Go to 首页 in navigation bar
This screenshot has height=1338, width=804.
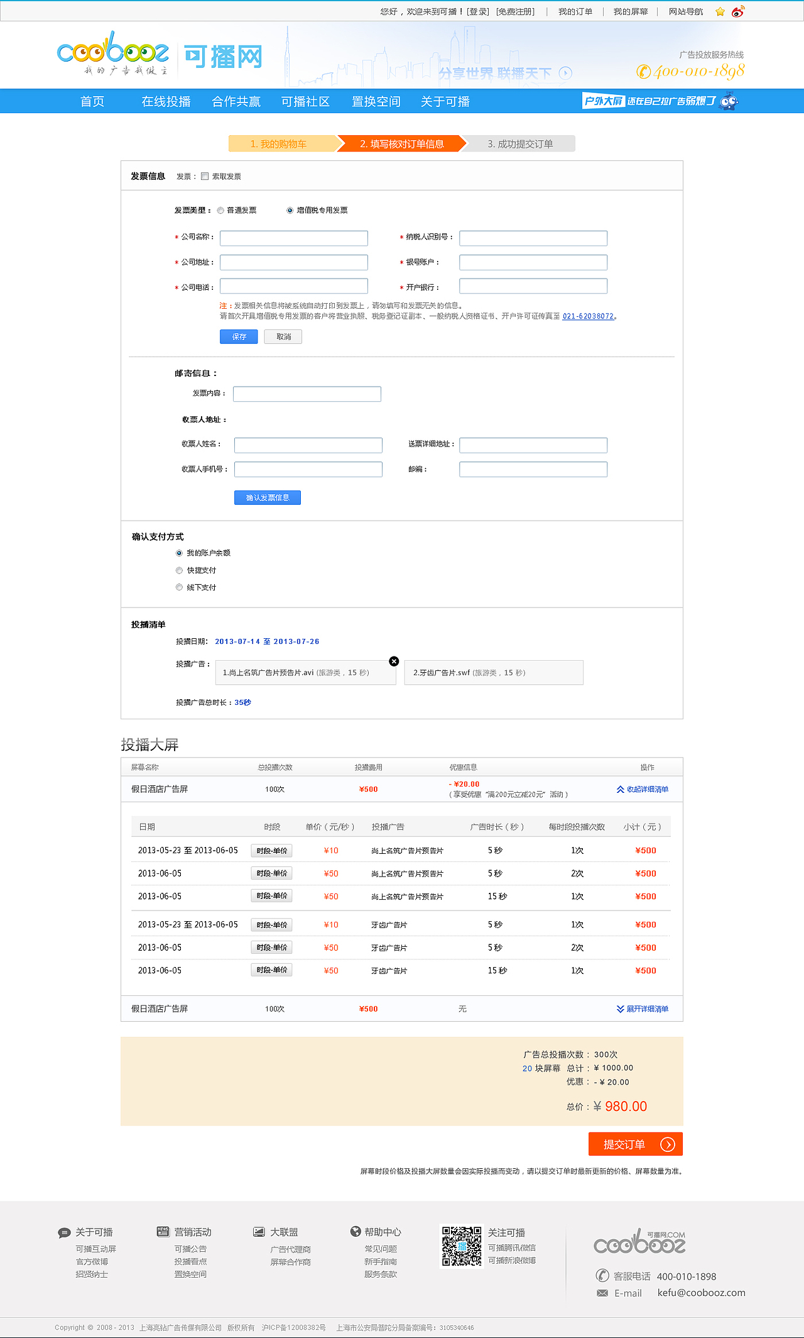pyautogui.click(x=92, y=101)
